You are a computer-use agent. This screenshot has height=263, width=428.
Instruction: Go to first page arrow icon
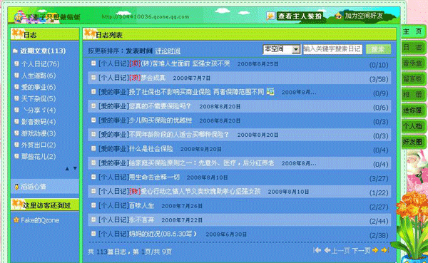coord(317,250)
